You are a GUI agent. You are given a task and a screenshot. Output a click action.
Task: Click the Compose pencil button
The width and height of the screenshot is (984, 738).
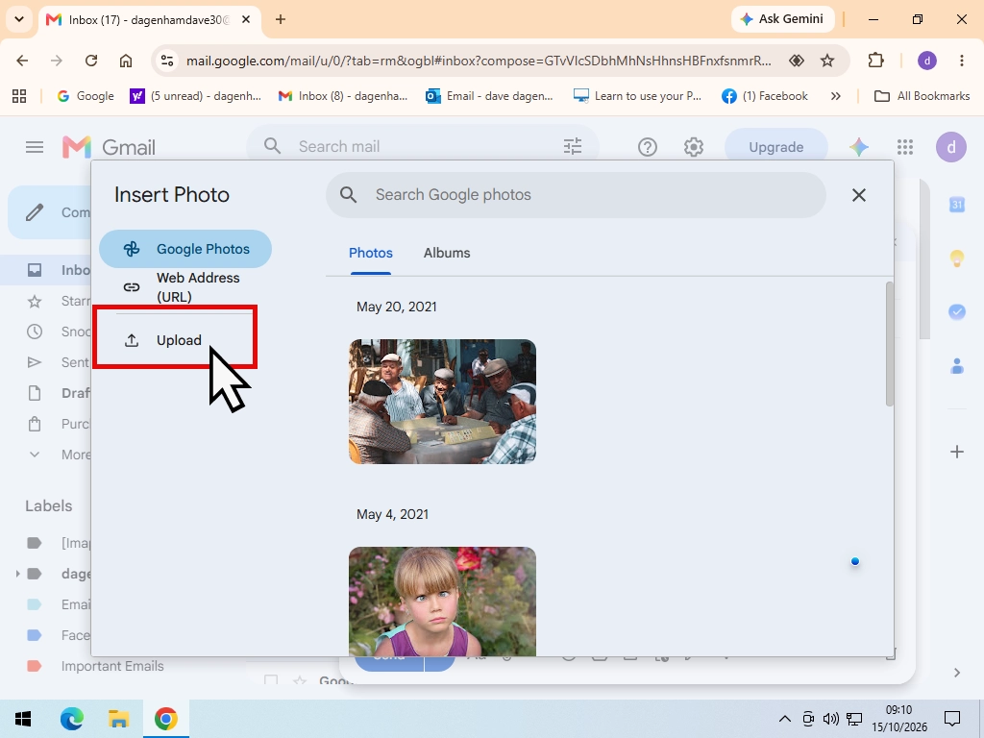(x=35, y=212)
